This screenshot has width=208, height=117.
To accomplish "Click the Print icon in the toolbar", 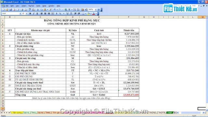I will pyautogui.click(x=22, y=10).
